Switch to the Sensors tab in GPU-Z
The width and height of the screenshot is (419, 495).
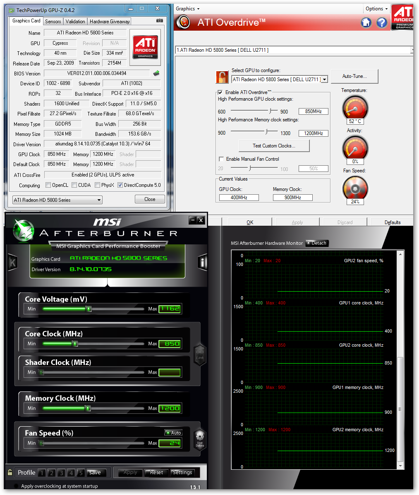click(x=53, y=22)
